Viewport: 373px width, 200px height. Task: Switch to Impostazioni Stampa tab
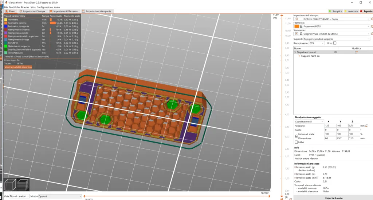[x=32, y=11]
